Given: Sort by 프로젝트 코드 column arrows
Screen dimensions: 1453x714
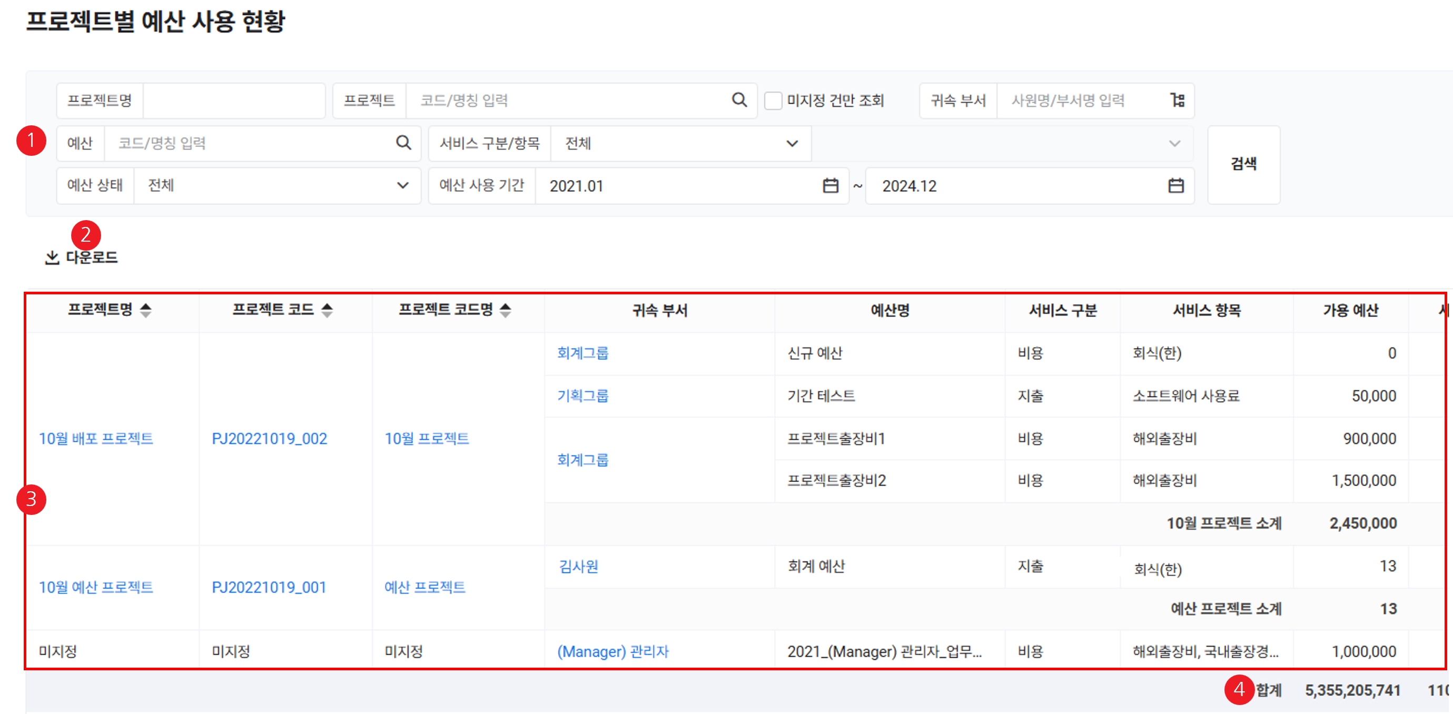Looking at the screenshot, I should (327, 310).
